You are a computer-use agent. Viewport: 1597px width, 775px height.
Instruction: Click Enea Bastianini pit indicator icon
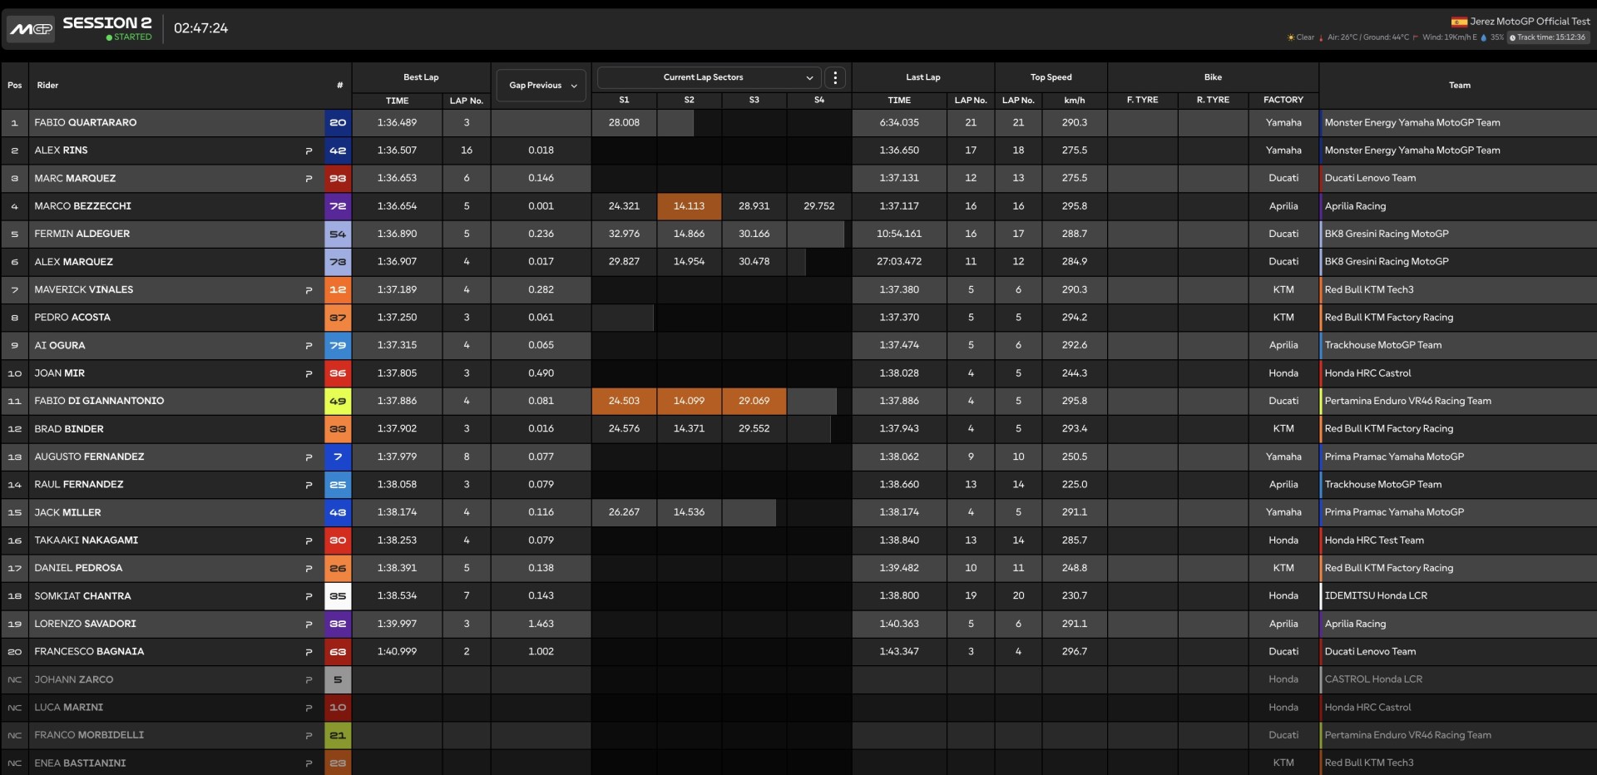pos(309,763)
